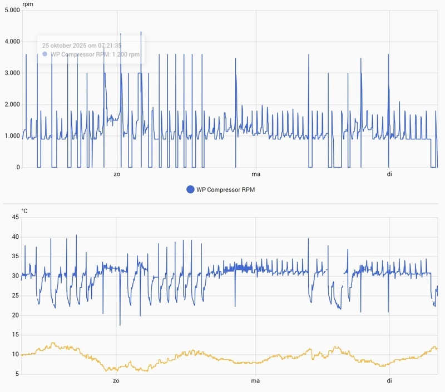The image size is (445, 392).
Task: Click tooltip value WP Compressor RPM: 1.200 rpm
Action: [95, 54]
